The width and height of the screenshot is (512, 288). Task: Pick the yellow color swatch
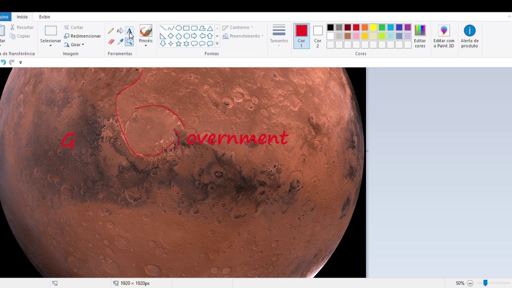373,28
